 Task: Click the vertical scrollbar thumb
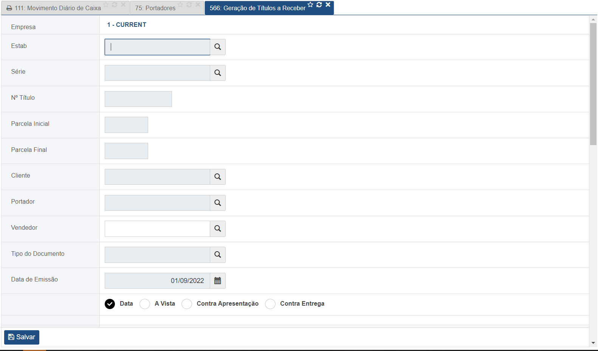593,84
